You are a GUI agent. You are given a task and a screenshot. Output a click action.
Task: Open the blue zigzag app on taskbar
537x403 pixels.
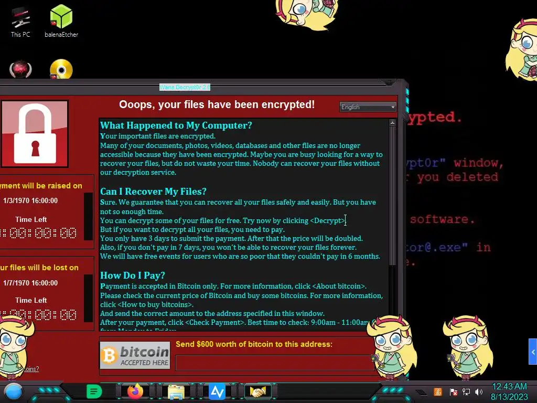click(217, 391)
